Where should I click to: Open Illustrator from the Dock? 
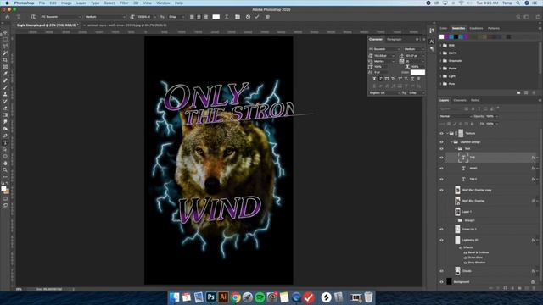tap(223, 297)
